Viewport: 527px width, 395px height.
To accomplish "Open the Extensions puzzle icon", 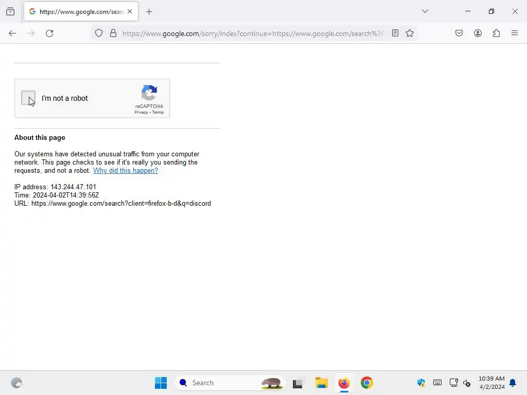I will pos(497,33).
